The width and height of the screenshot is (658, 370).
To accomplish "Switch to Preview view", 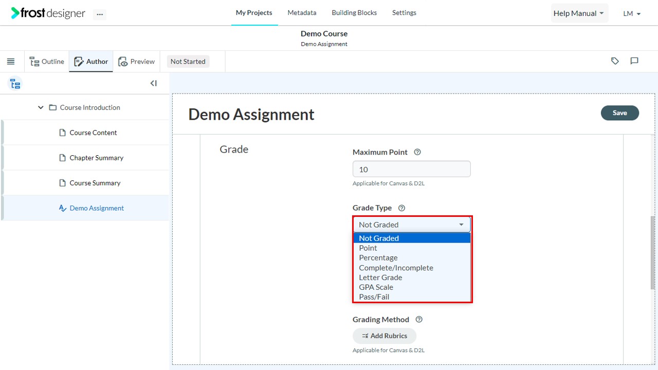I will 136,62.
